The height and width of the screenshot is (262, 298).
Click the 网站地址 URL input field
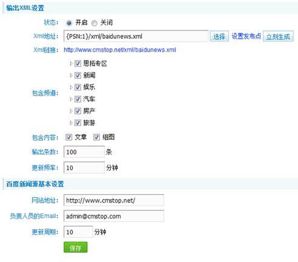click(114, 200)
